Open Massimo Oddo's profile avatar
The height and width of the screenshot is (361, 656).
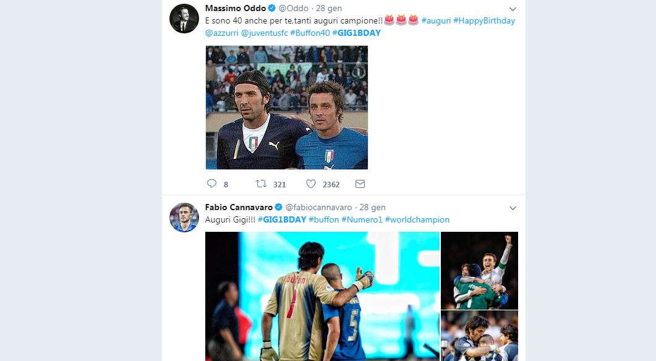(184, 19)
